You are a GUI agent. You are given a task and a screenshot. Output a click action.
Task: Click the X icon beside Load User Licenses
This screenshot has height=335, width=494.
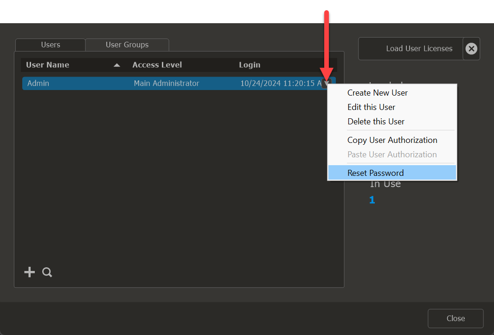[471, 49]
